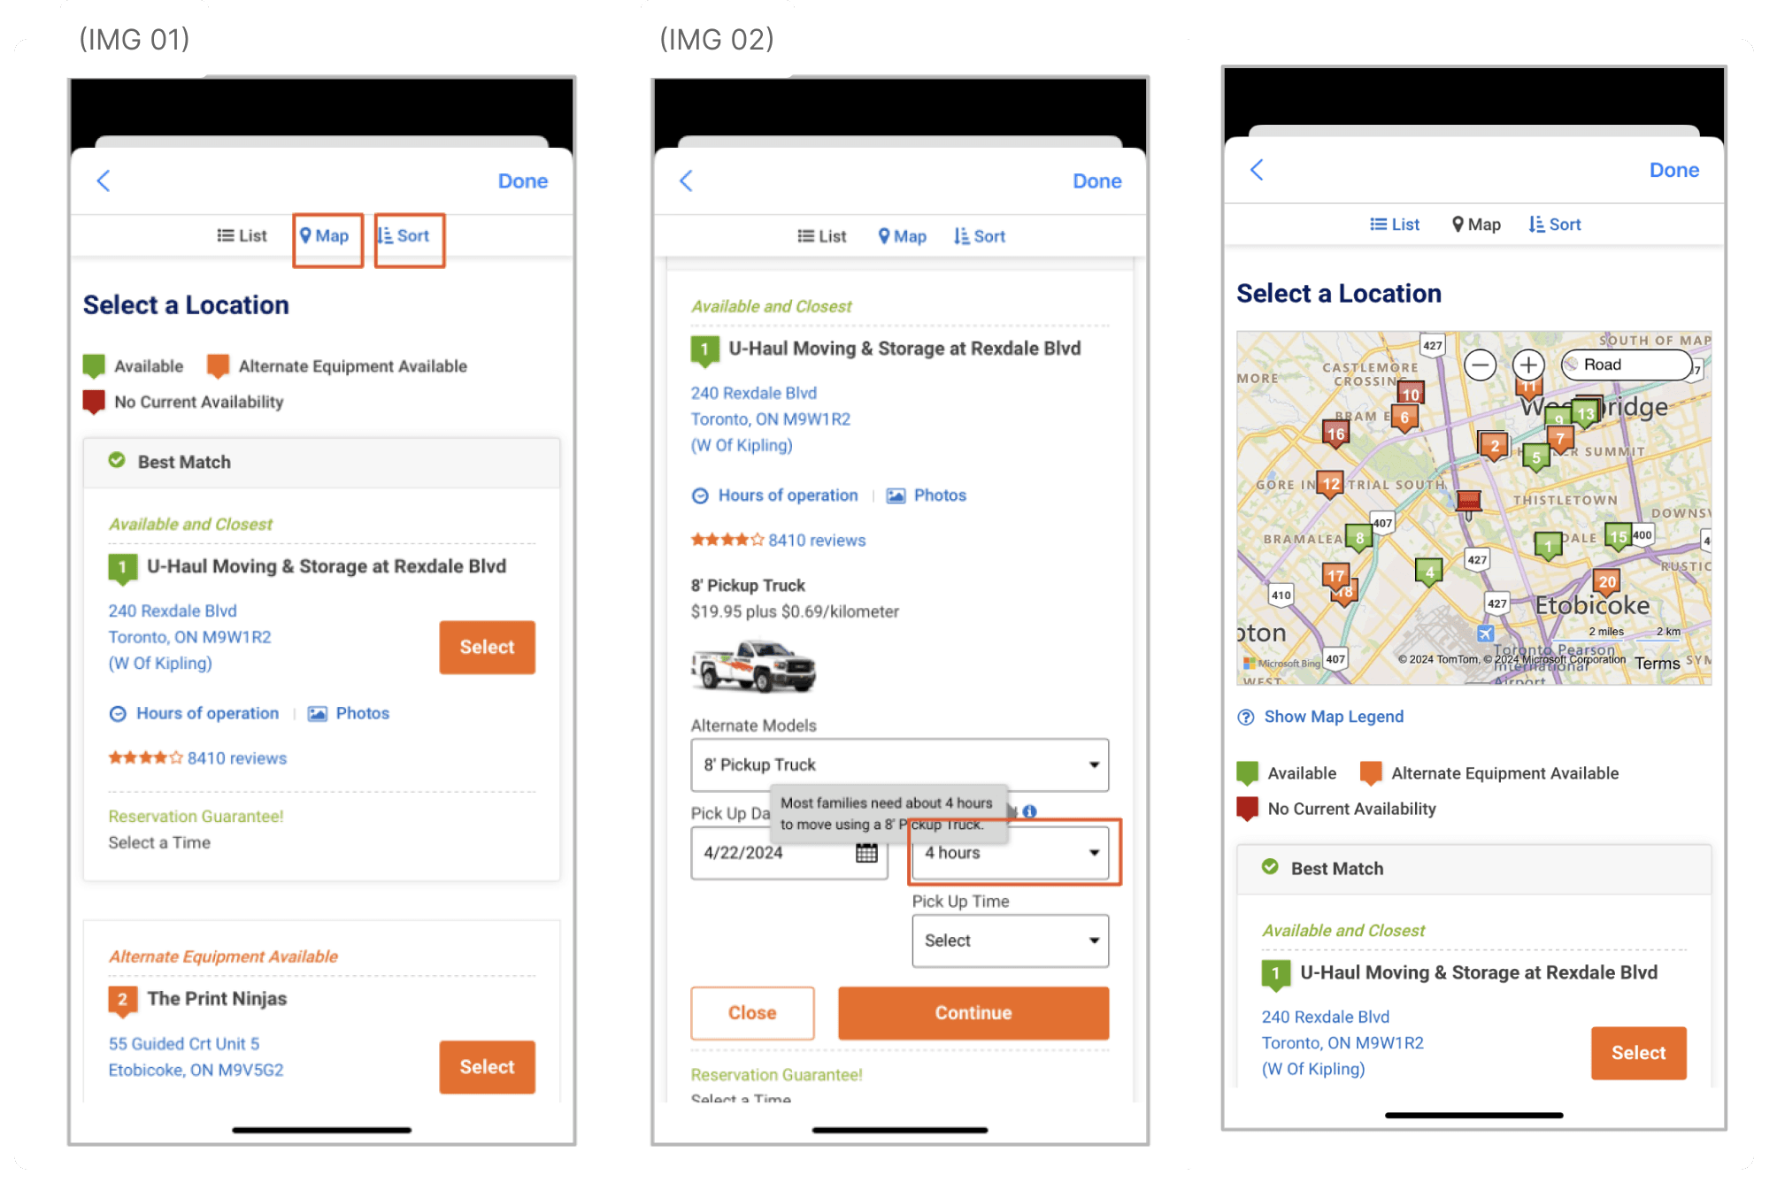Switch to List on the map screen
The width and height of the screenshot is (1777, 1198).
[x=1395, y=225]
